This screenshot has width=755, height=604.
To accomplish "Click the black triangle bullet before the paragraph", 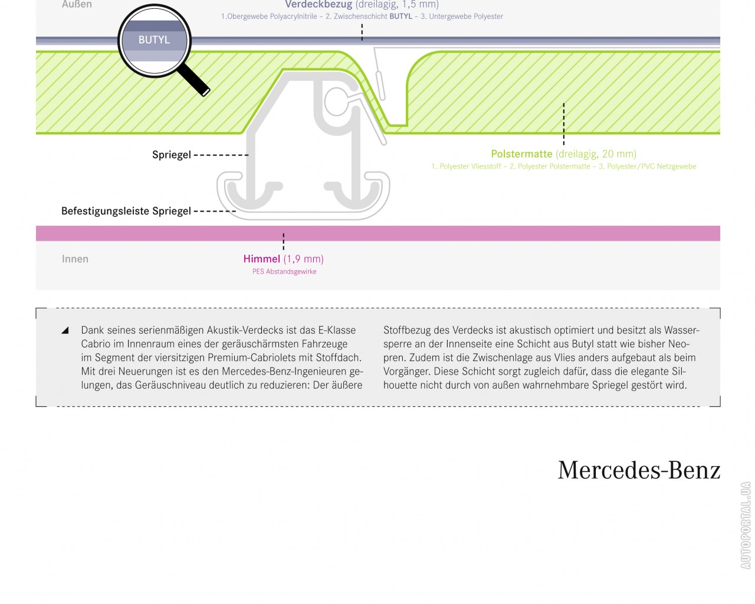I will 65,330.
